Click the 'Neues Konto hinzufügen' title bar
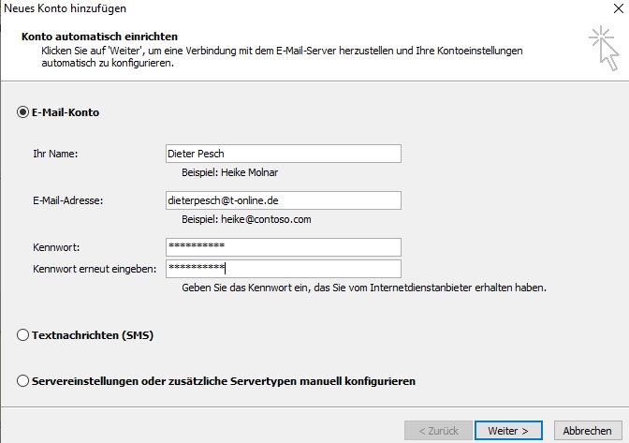Image resolution: width=629 pixels, height=443 pixels. 65,8
